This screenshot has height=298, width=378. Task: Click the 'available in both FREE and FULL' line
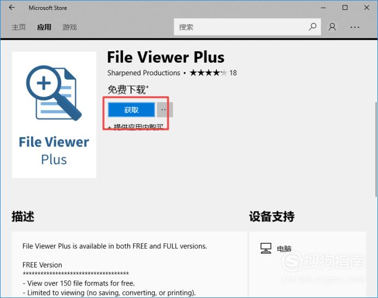point(115,246)
